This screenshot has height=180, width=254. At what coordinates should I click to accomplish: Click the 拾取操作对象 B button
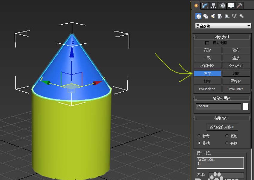tap(222, 127)
